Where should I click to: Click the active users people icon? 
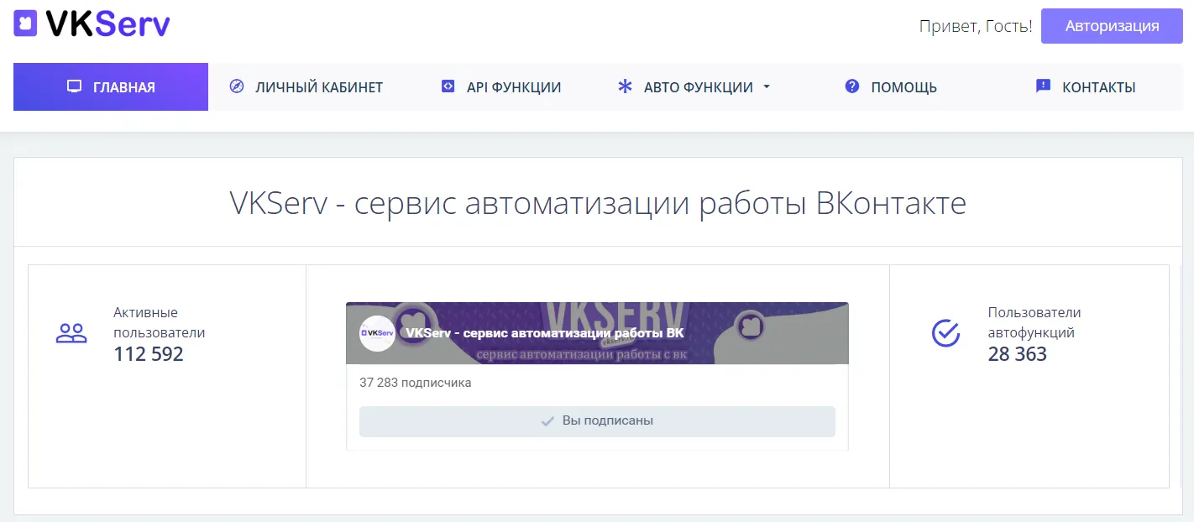point(71,333)
